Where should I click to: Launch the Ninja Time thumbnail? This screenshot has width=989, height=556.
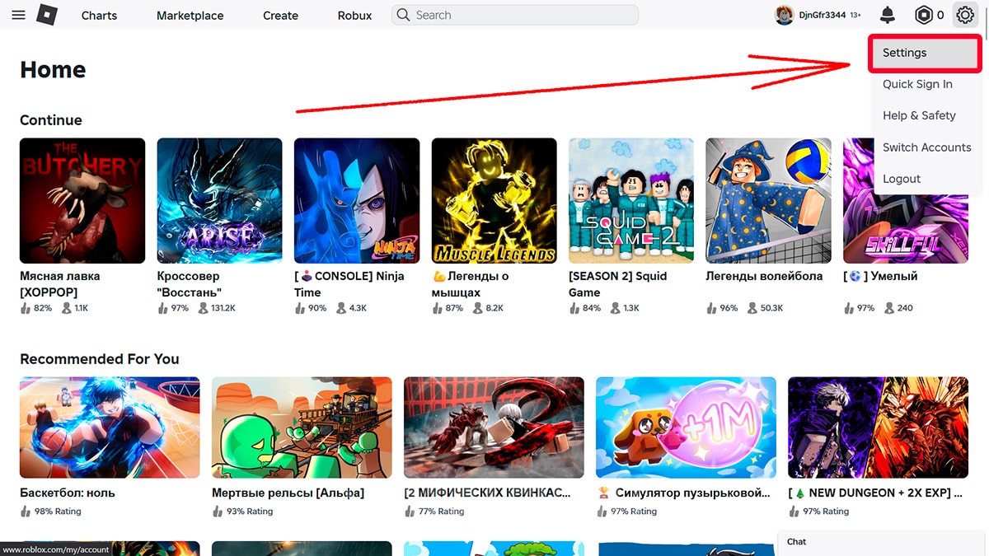tap(357, 201)
